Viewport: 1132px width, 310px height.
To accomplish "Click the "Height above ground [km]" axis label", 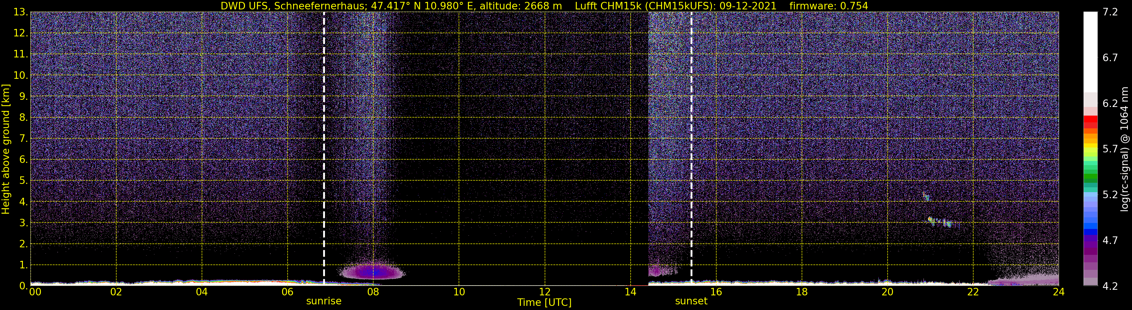I will [6, 149].
